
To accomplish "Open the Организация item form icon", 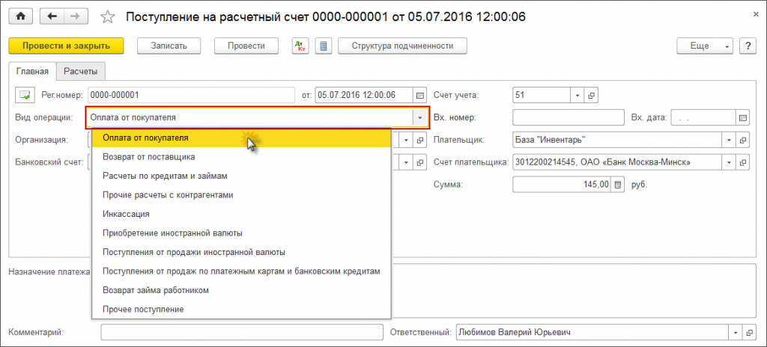I will click(419, 140).
